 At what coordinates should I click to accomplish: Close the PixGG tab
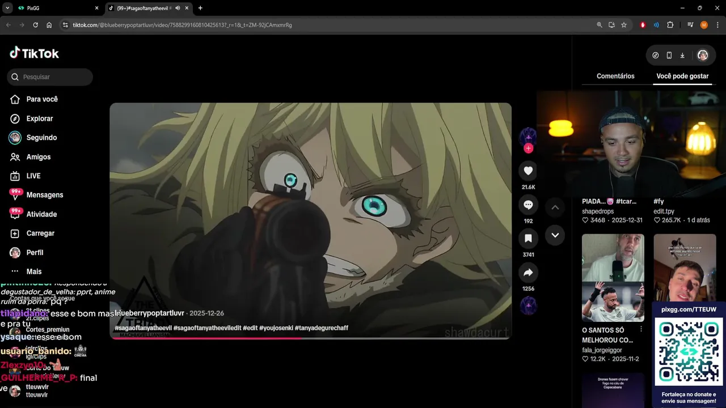tap(96, 8)
